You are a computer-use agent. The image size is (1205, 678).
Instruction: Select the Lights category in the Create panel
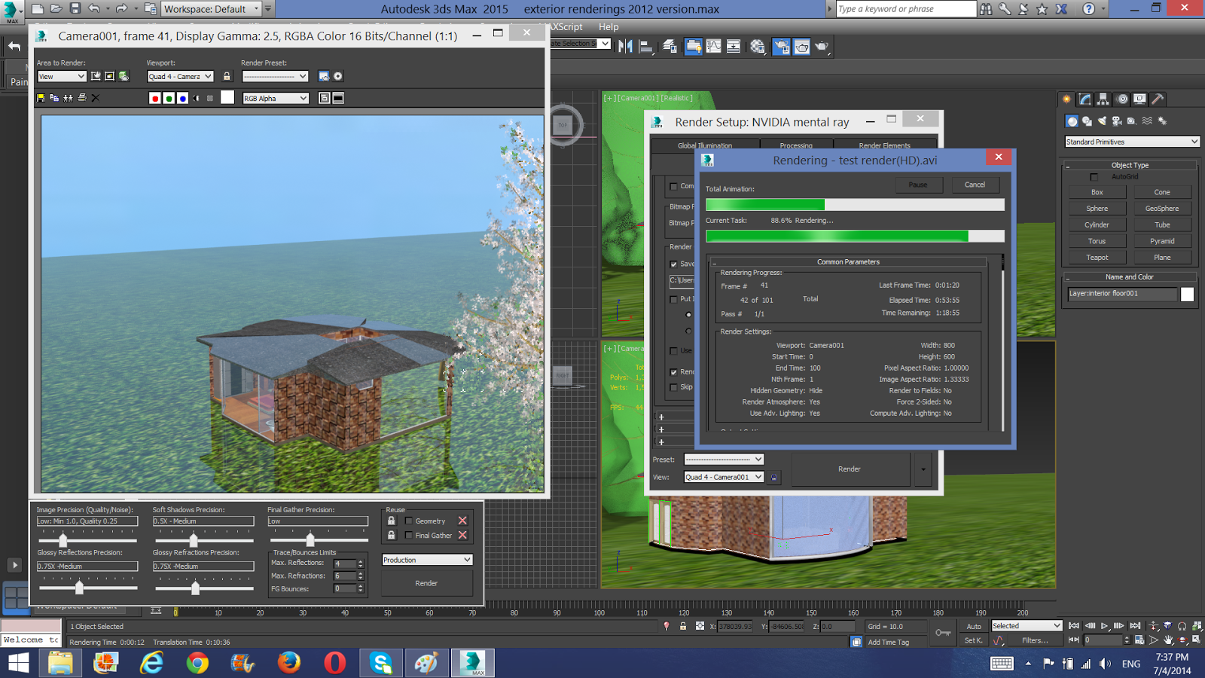1102,121
